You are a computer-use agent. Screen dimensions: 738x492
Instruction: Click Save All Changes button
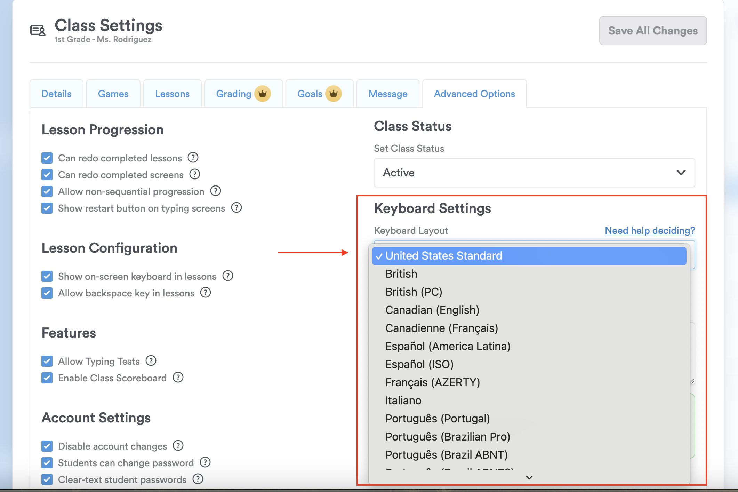pos(653,31)
